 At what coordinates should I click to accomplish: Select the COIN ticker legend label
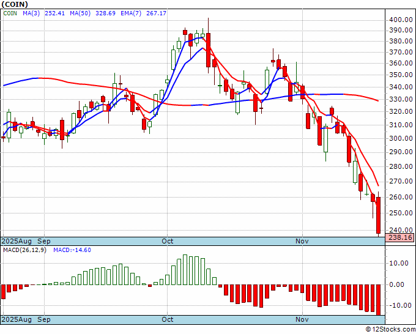pos(10,13)
